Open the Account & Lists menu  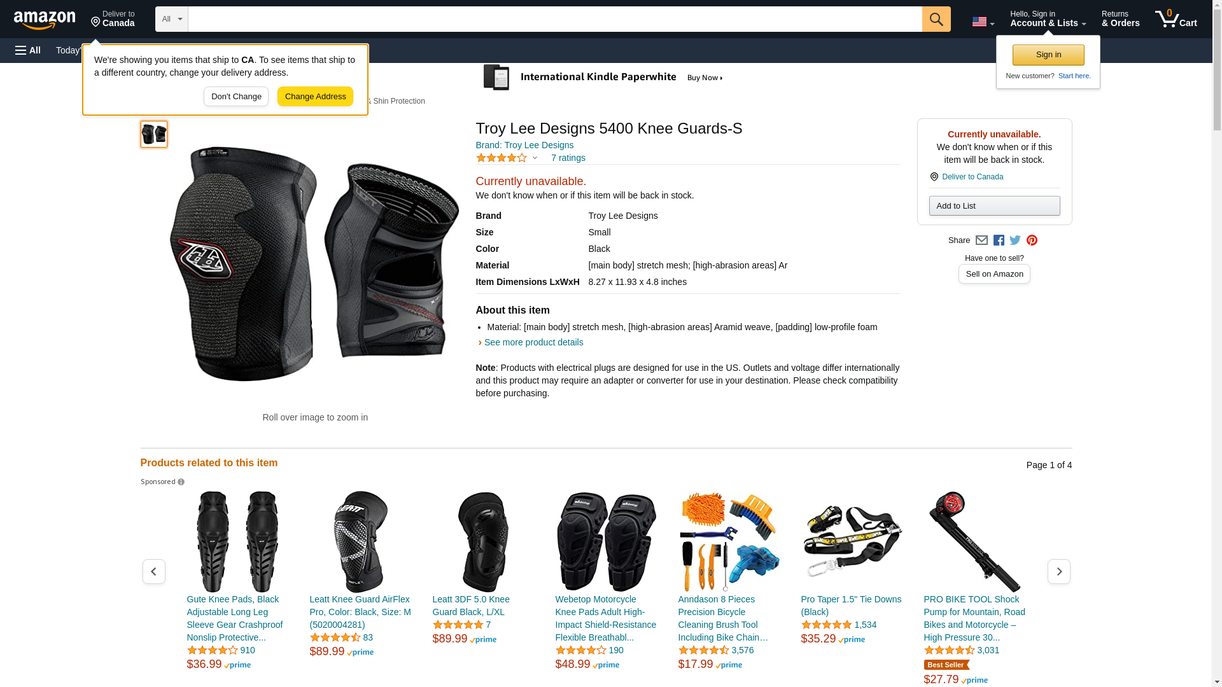(1048, 19)
